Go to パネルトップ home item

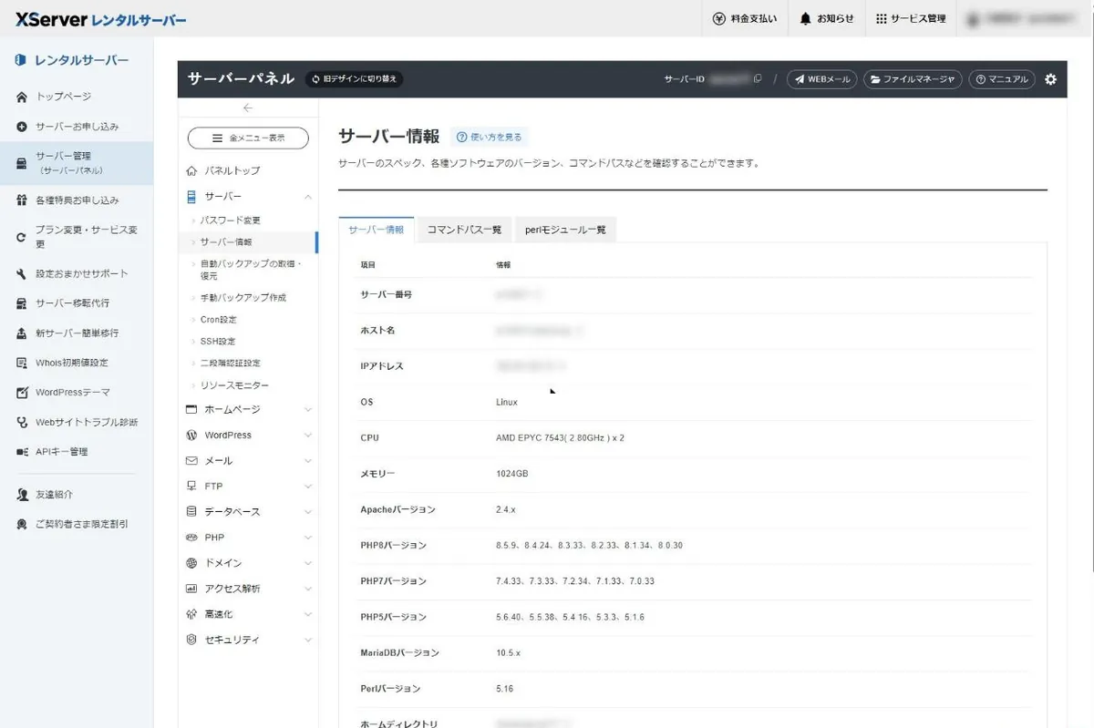tap(223, 171)
